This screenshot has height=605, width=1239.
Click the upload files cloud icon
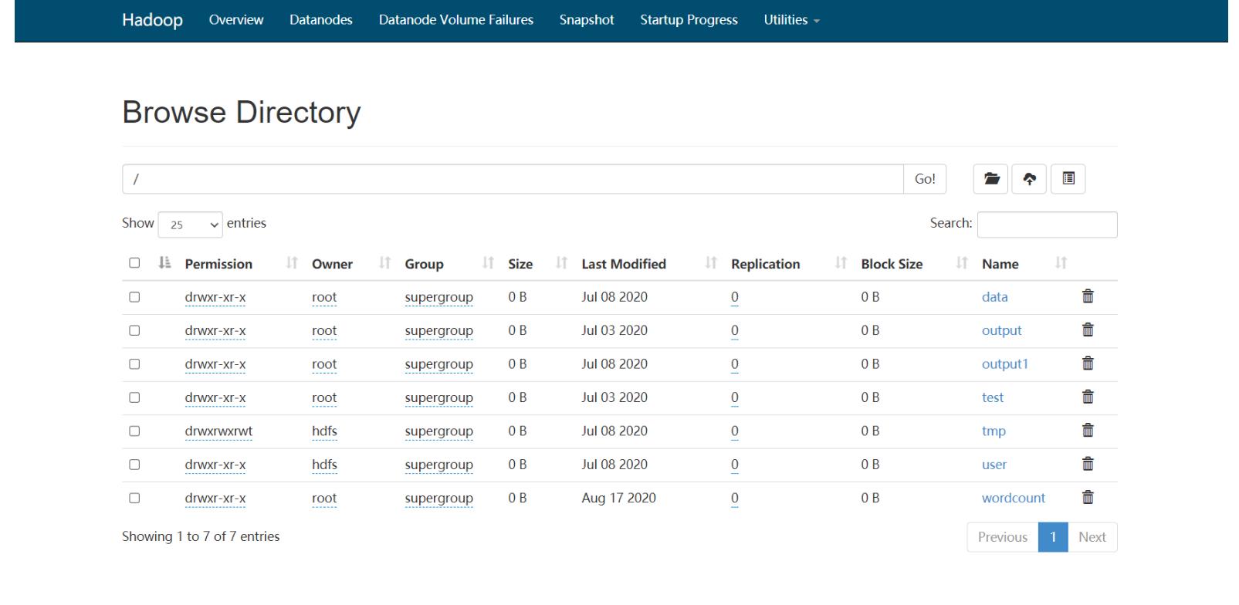pyautogui.click(x=1029, y=179)
